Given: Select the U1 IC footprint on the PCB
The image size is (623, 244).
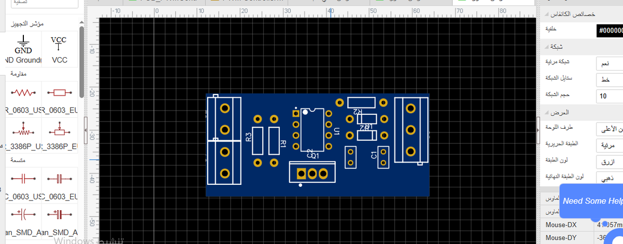Looking at the screenshot, I should (x=313, y=130).
